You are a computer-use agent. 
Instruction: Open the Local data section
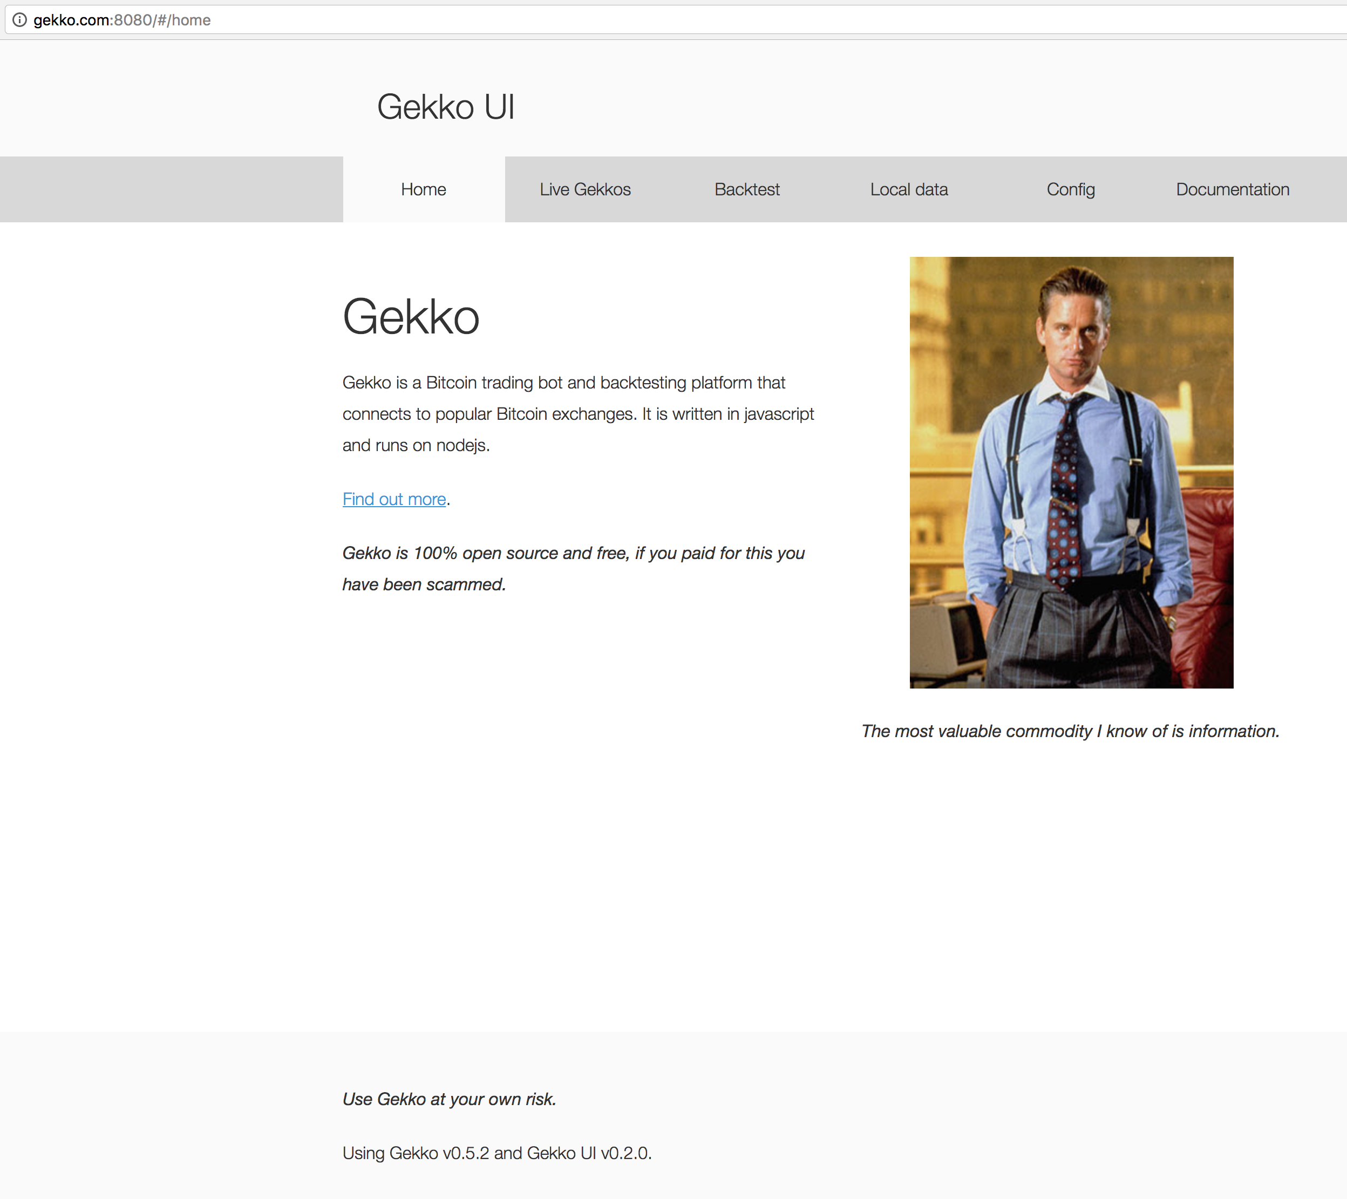(x=909, y=189)
